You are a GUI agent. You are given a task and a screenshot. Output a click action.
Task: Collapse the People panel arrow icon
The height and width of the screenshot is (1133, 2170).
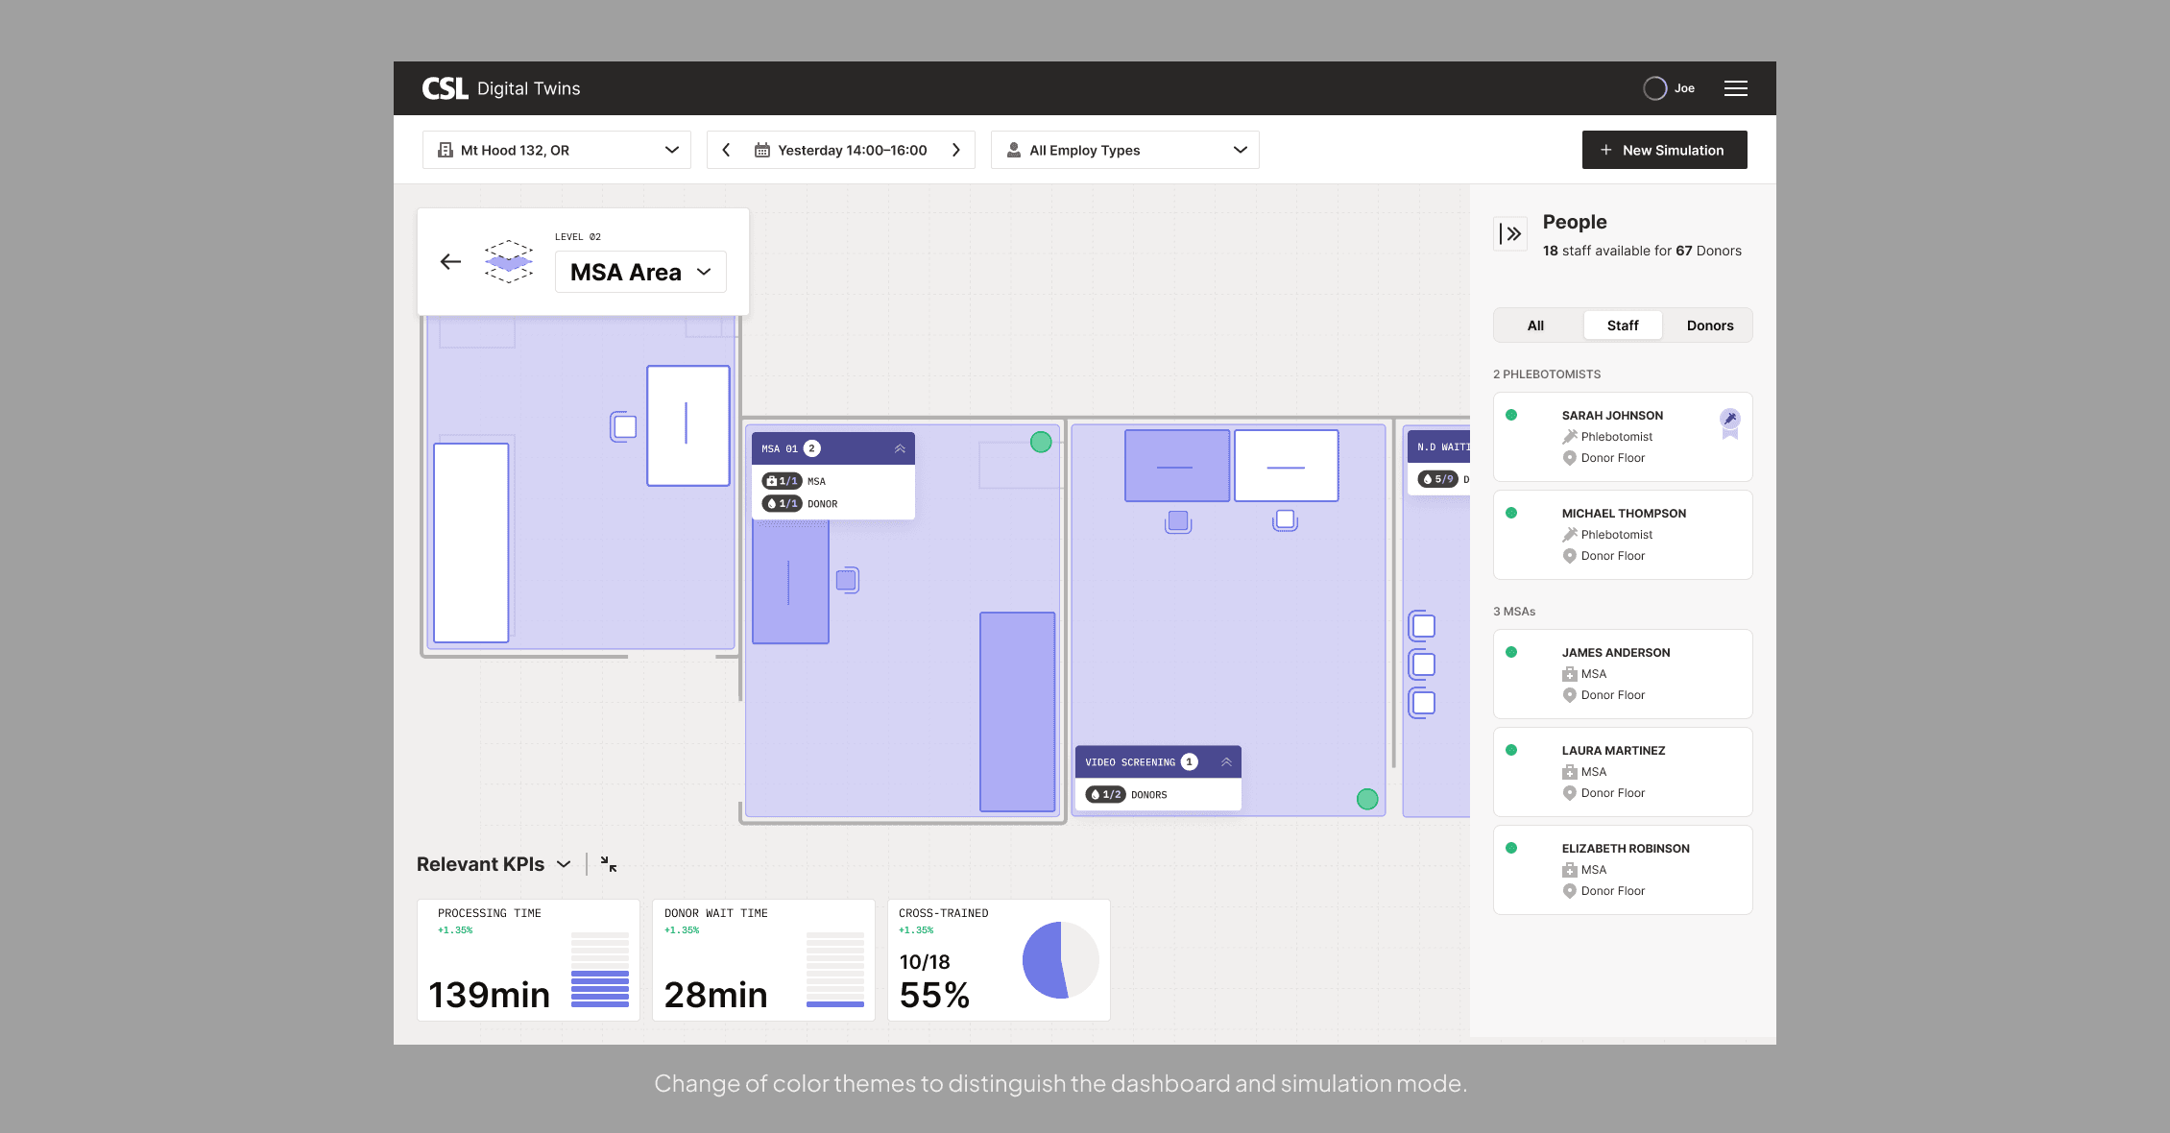coord(1510,233)
